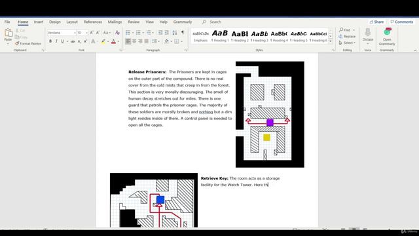
Task: Click the Share button
Action: pos(377,22)
